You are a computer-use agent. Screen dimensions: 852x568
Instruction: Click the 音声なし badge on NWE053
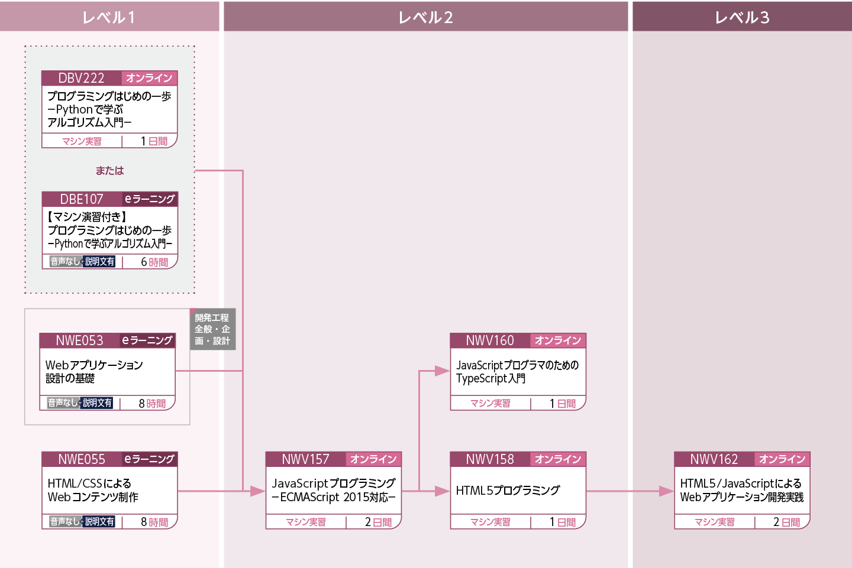(x=63, y=403)
